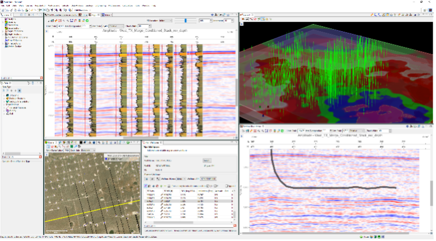Click the red clear-filter icon below the well table
Image resolution: width=436 pixels, height=241 pixels.
[235, 226]
